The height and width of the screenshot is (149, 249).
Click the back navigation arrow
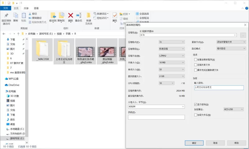(x=4, y=34)
